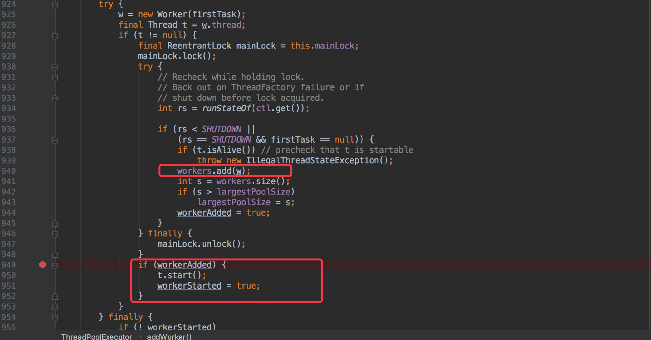Click line number 934
This screenshot has width=651, height=340.
coord(9,109)
